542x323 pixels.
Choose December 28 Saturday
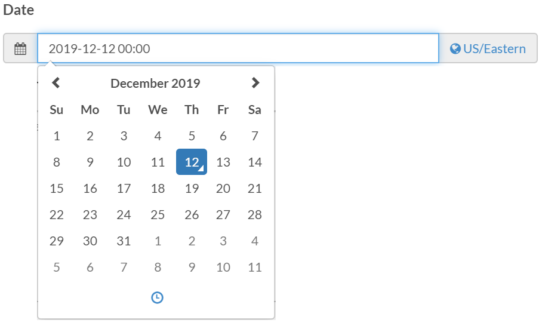(255, 215)
